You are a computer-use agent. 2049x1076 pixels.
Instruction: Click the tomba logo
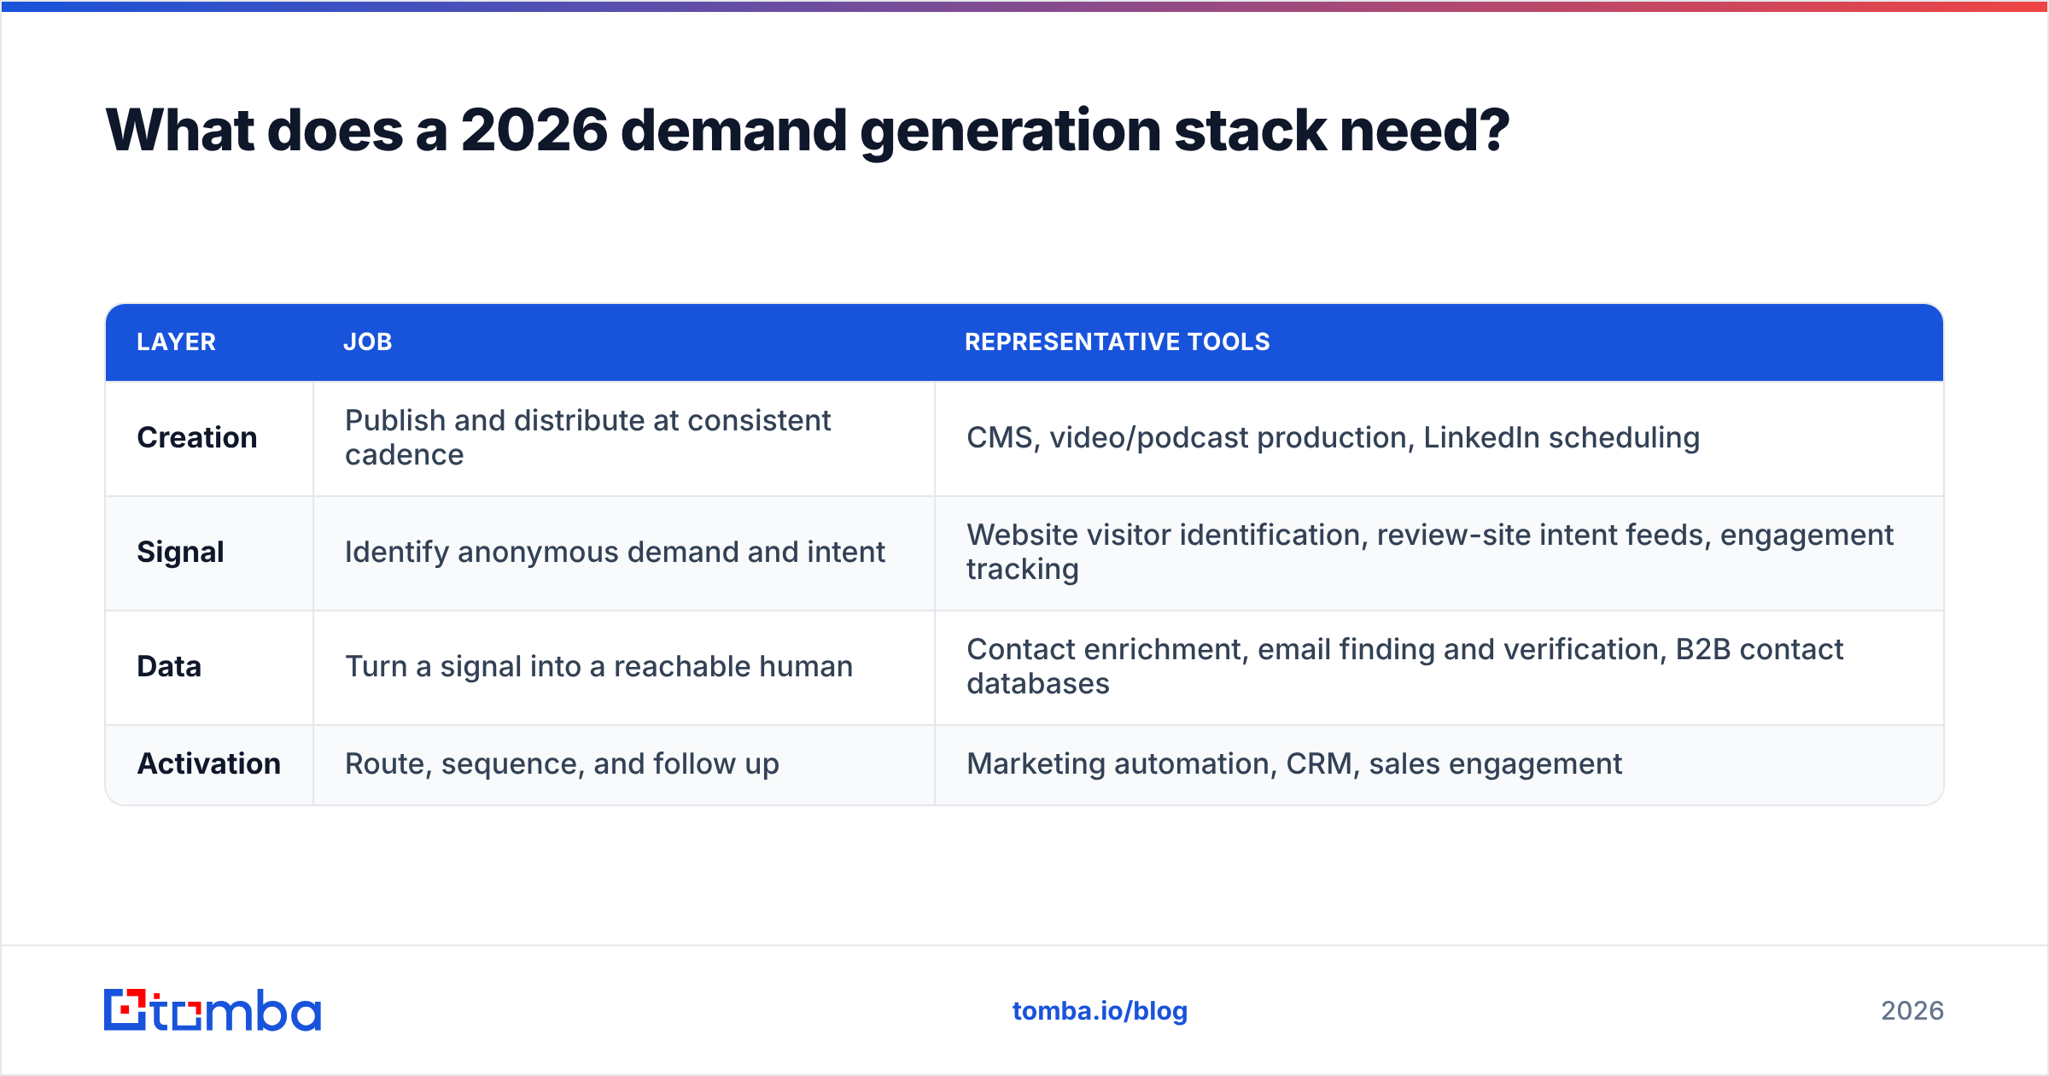(x=213, y=1010)
